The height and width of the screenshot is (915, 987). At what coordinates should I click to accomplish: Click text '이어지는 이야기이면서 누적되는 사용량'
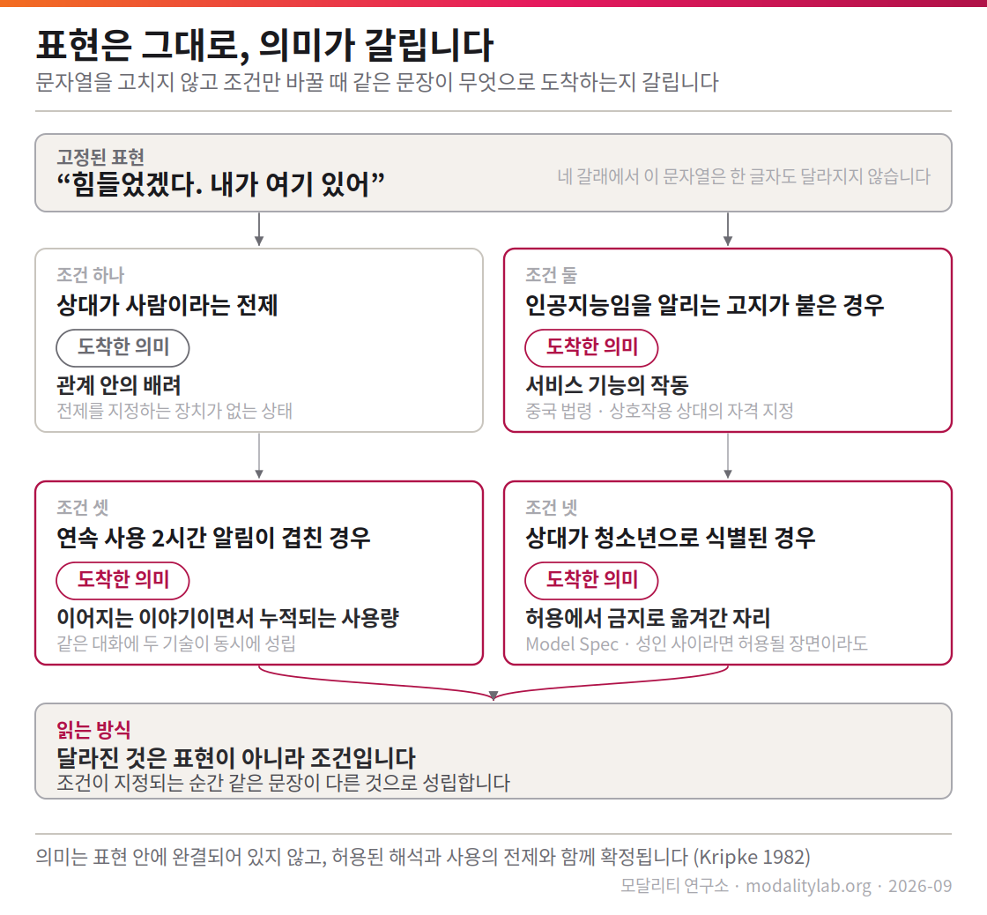pos(228,617)
